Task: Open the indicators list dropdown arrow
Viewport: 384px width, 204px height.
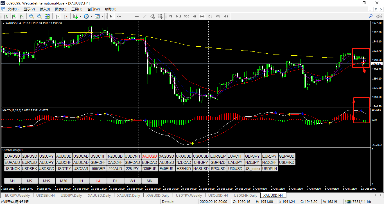Action: click(80, 16)
